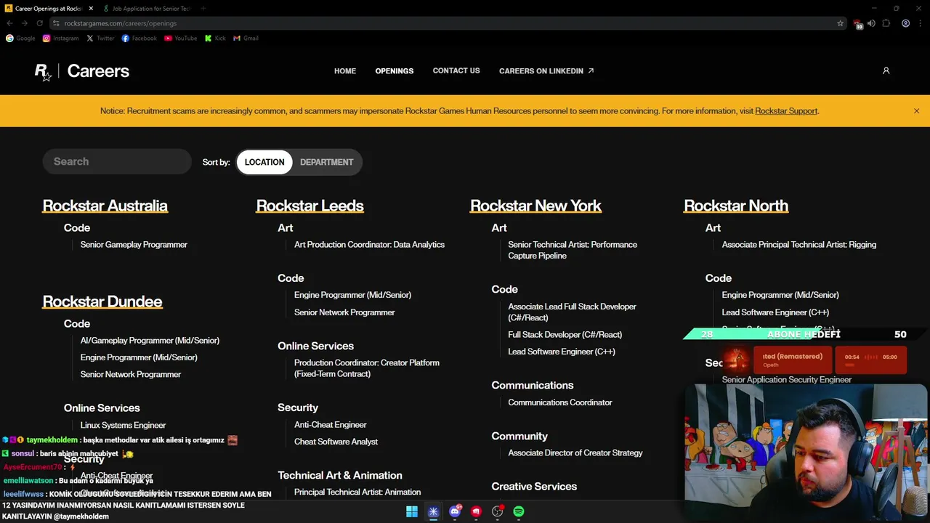Open a new browser tab

click(x=203, y=9)
